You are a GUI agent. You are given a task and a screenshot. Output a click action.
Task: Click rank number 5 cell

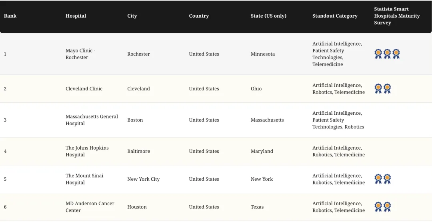tap(5, 179)
